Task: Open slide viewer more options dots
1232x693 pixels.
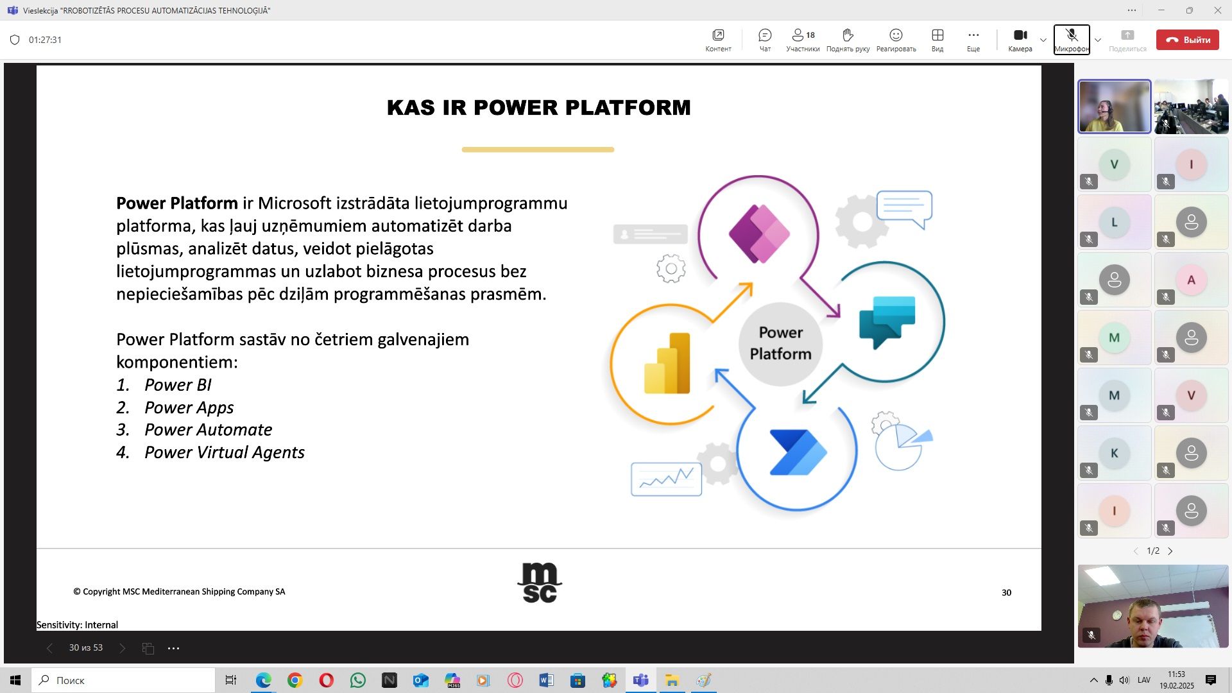Action: click(173, 648)
